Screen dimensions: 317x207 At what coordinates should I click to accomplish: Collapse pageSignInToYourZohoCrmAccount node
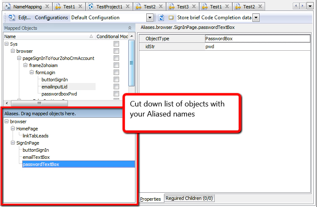[19, 58]
